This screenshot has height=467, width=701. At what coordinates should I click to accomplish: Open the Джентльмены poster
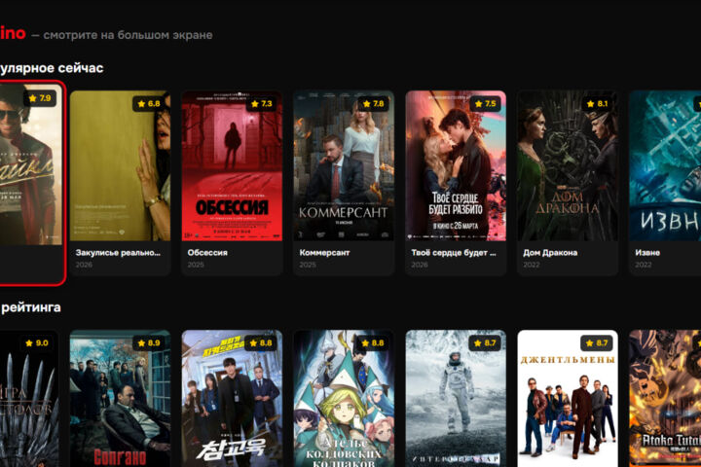coord(568,399)
